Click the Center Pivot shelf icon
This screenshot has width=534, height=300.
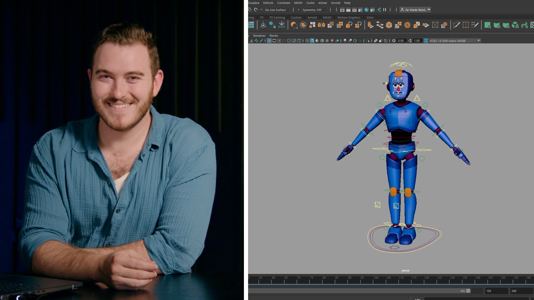click(263, 25)
